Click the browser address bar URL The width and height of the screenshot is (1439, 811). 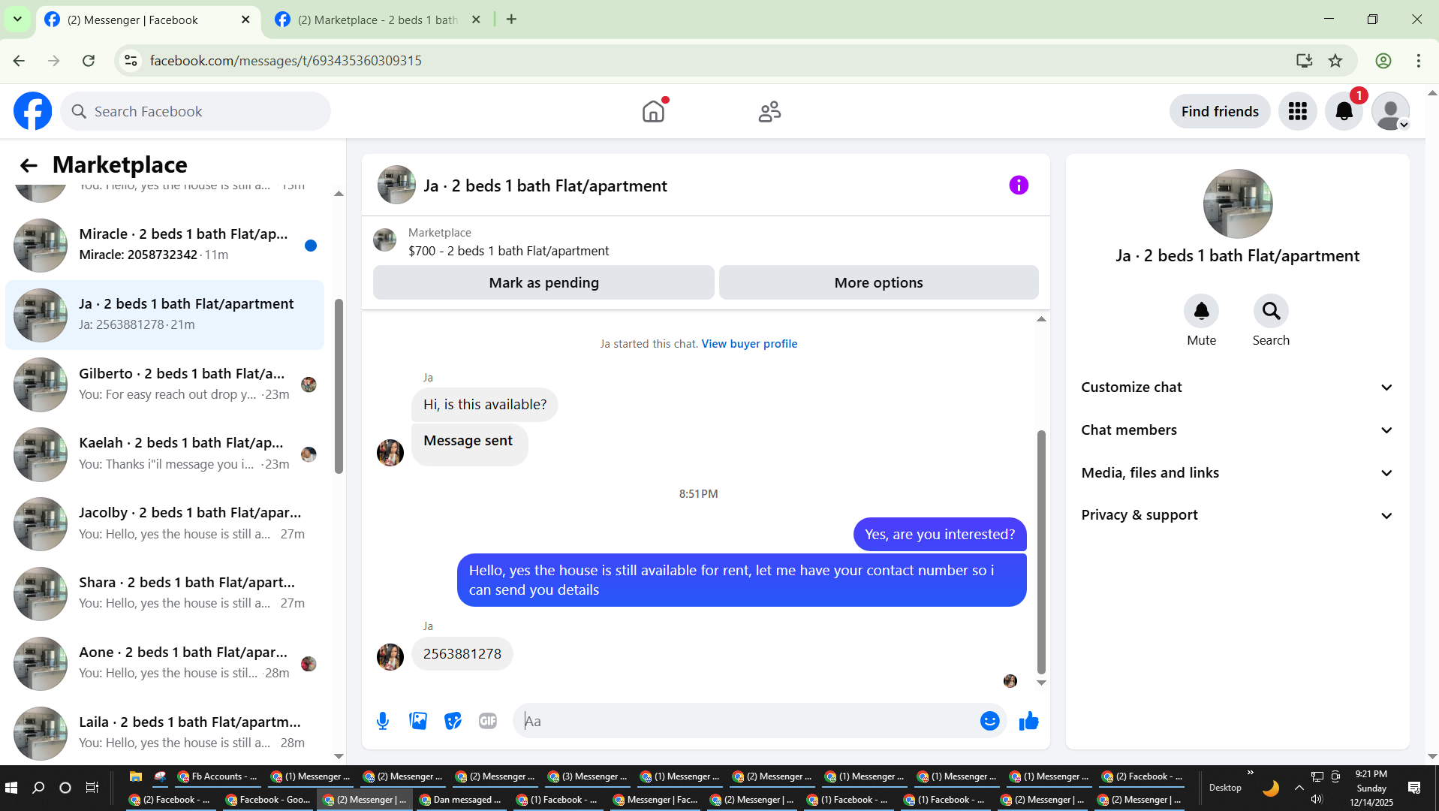pyautogui.click(x=285, y=61)
